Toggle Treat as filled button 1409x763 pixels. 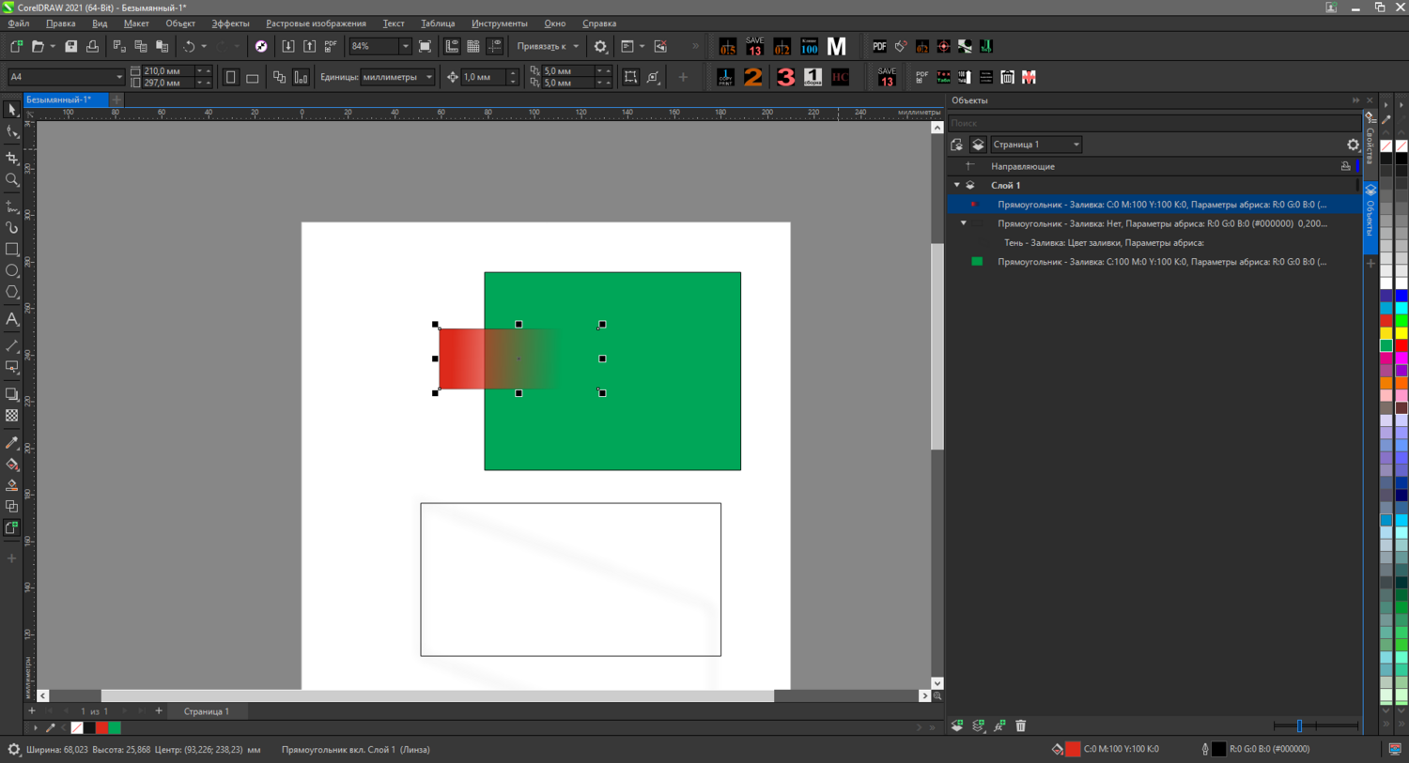(x=630, y=77)
